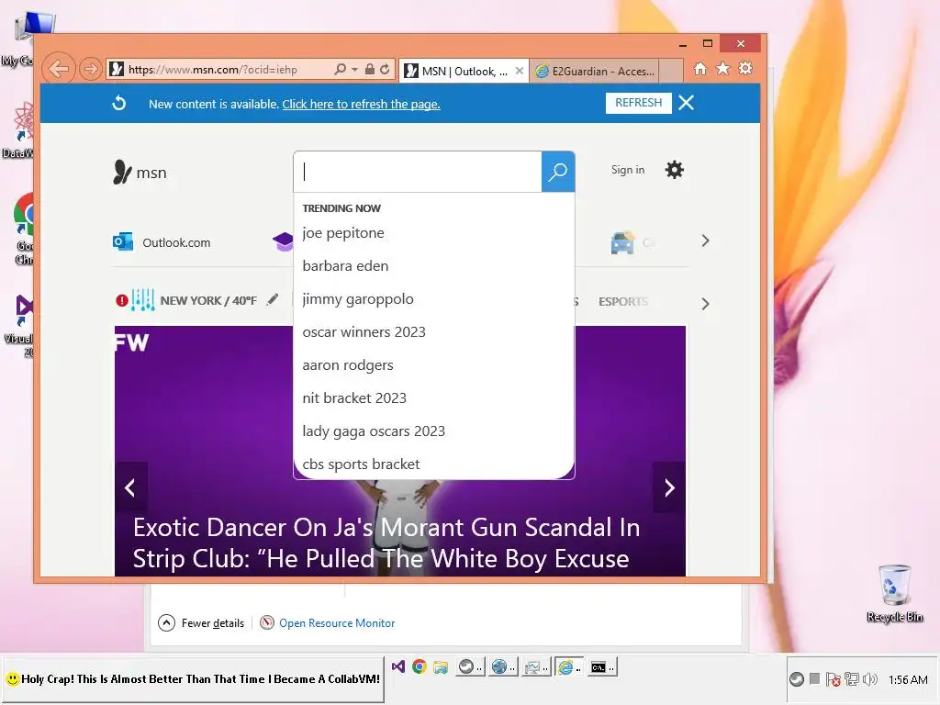Open the browser Tools gear icon
This screenshot has width=940, height=705.
click(745, 68)
